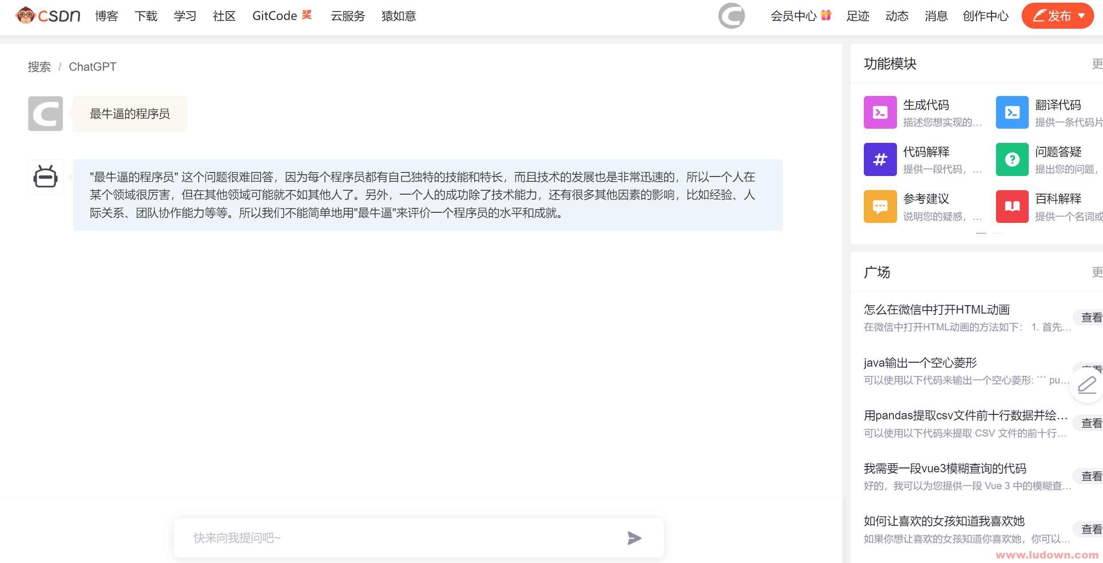Image resolution: width=1103 pixels, height=563 pixels.
Task: Click the gray user avatar beside question
Action: click(46, 114)
